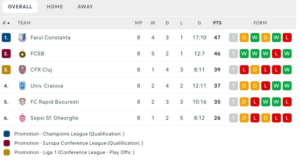The image size is (300, 162).
Task: Click the CFR Cluj team crest
Action: click(x=22, y=70)
